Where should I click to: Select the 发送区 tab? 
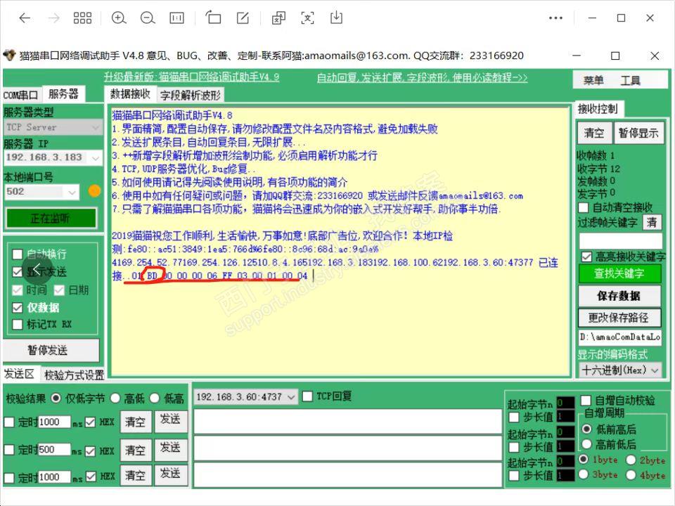[x=19, y=374]
